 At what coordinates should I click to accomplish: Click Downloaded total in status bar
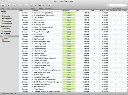(x=8, y=93)
